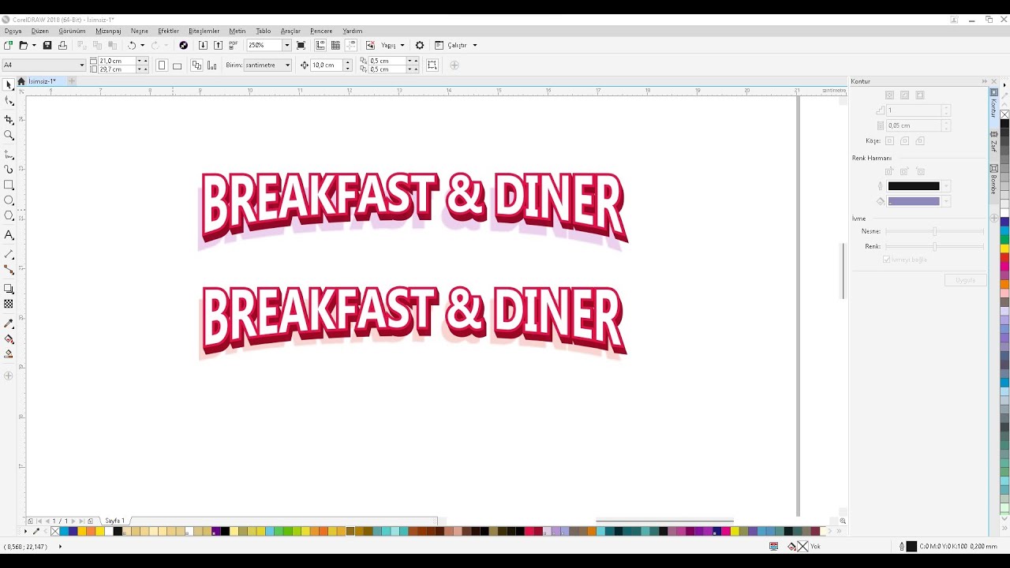
Task: Click the page width 21,0 cm field
Action: (117, 61)
